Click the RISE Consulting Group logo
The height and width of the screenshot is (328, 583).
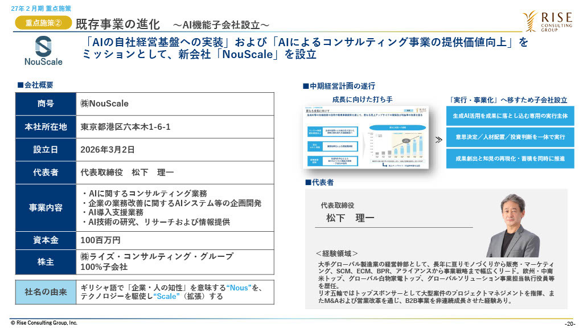point(547,21)
